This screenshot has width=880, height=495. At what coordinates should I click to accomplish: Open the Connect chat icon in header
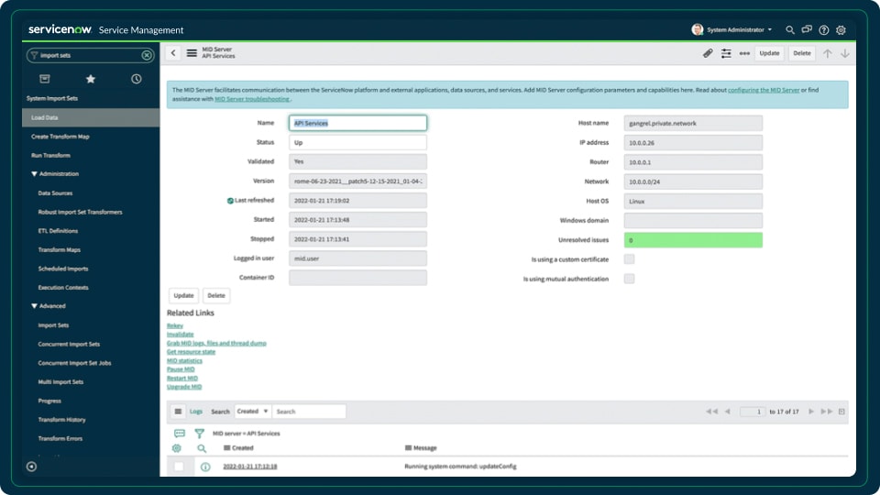[x=807, y=29]
